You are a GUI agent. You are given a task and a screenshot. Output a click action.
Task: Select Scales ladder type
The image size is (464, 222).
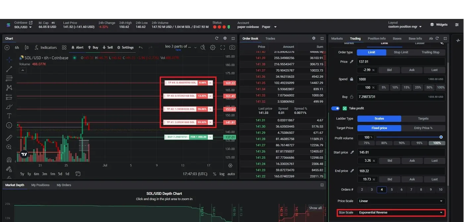point(379,119)
